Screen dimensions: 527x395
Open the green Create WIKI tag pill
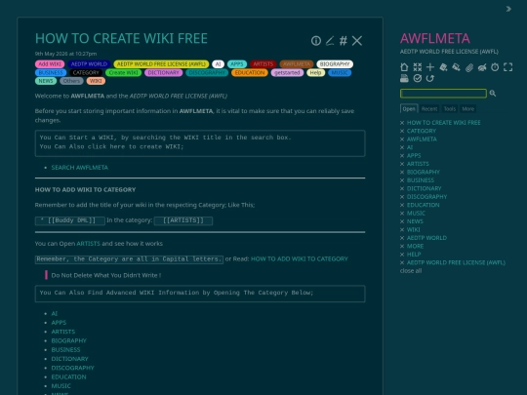pyautogui.click(x=123, y=72)
